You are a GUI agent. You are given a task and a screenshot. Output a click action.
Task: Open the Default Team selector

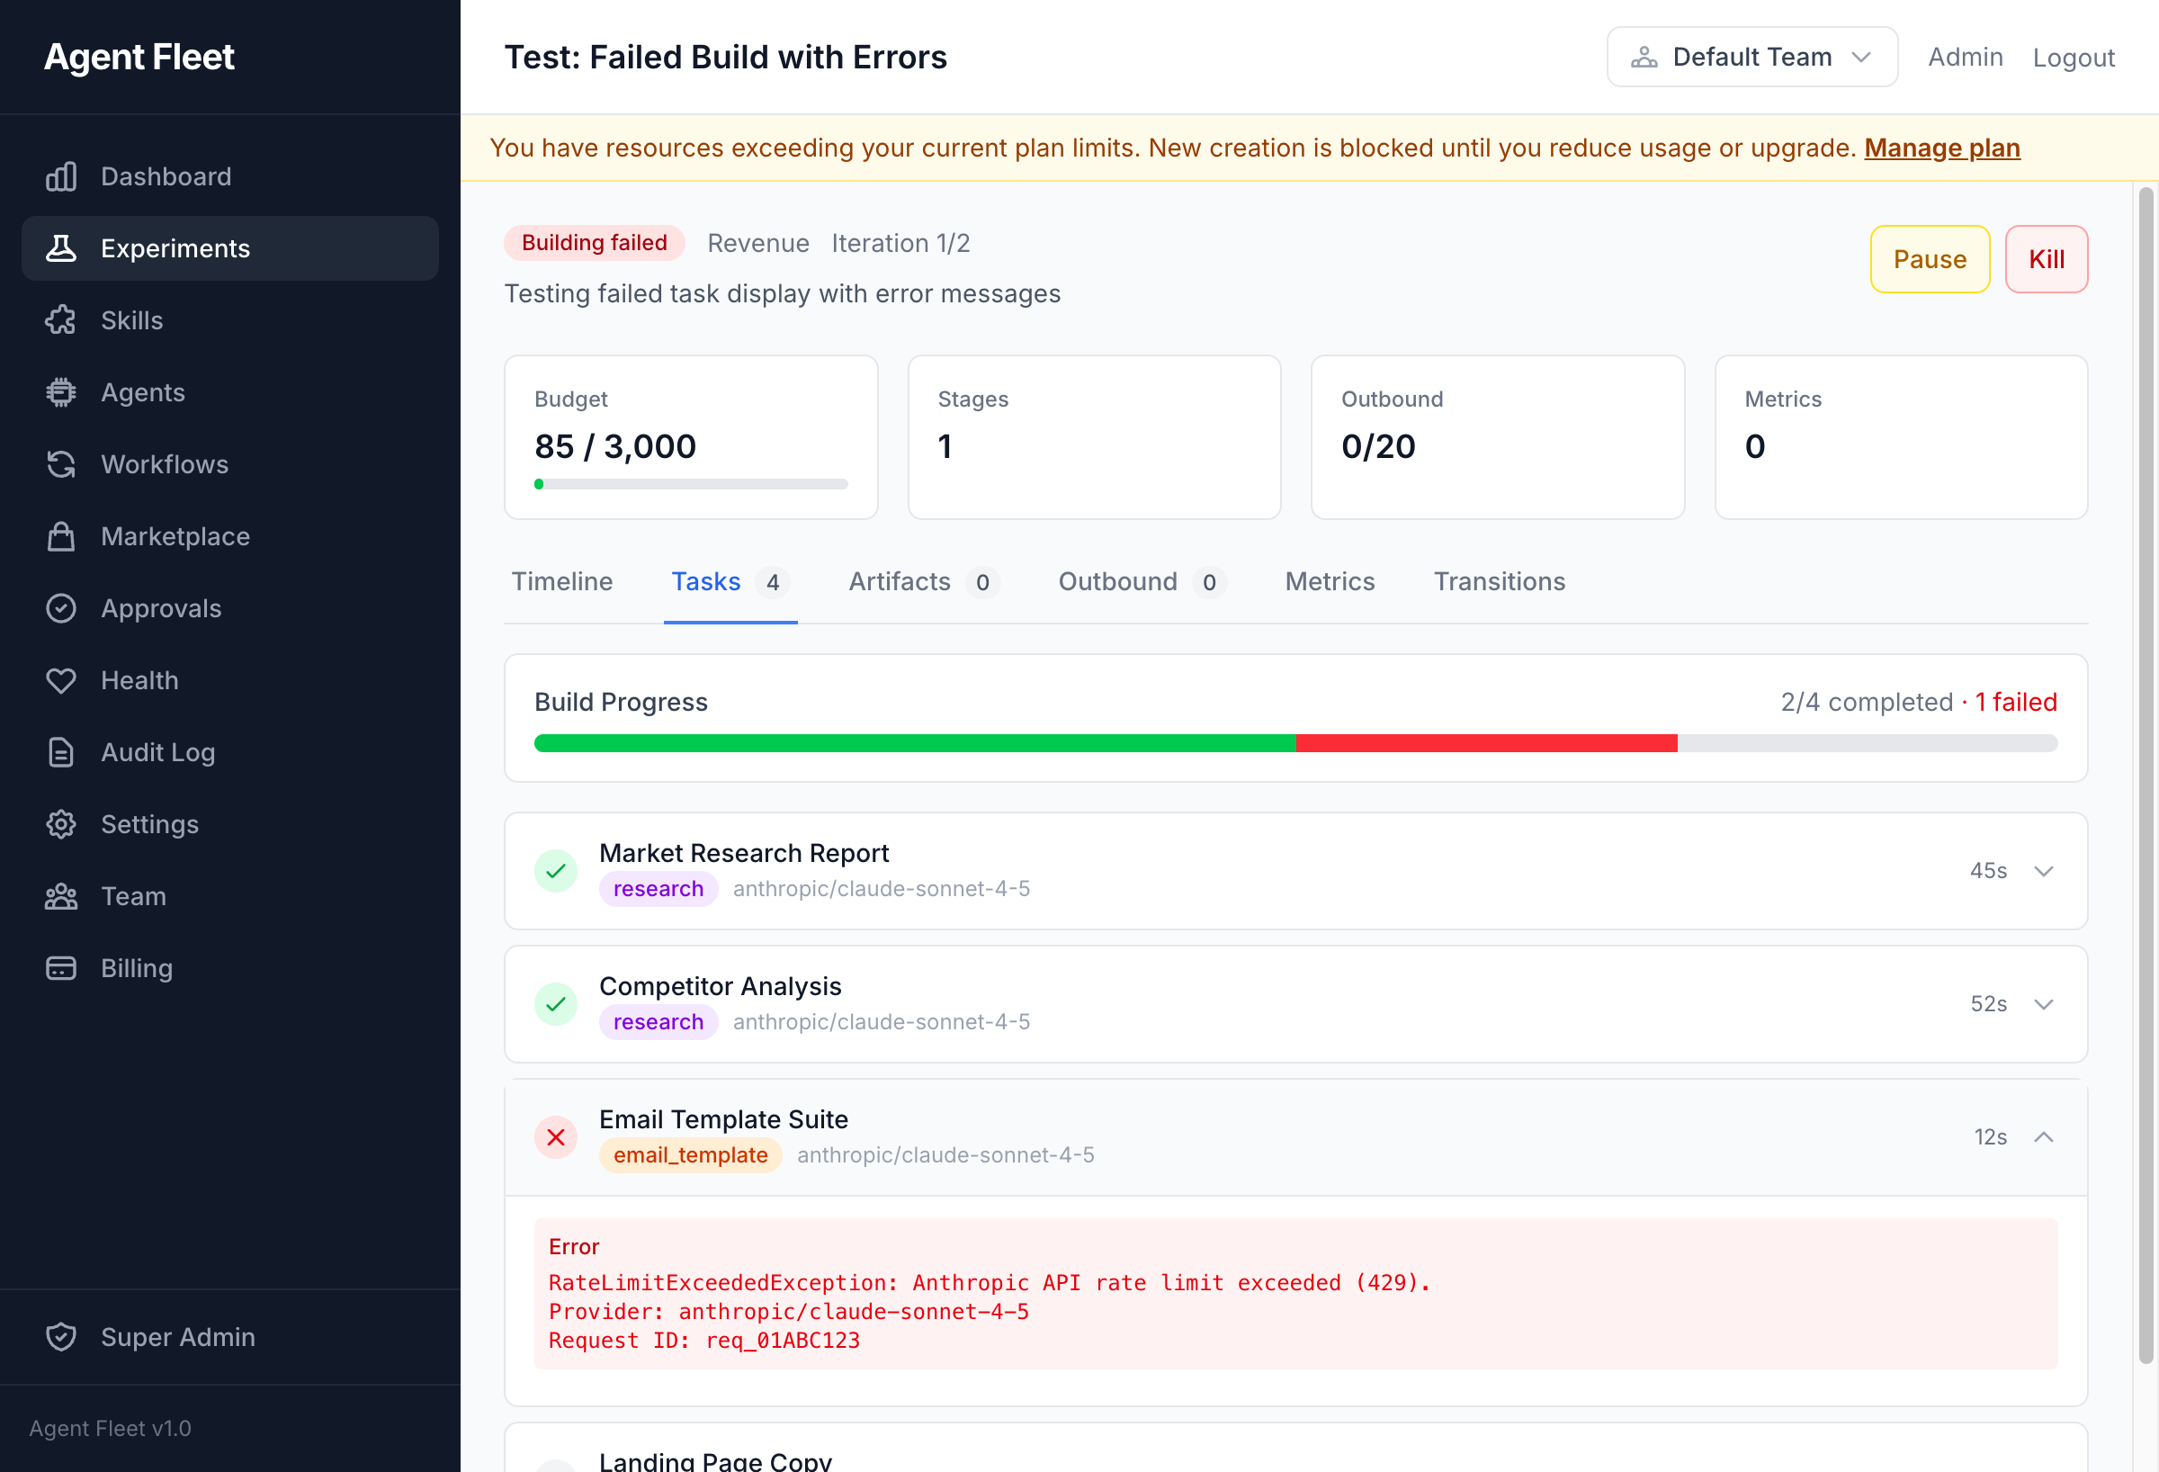point(1752,56)
